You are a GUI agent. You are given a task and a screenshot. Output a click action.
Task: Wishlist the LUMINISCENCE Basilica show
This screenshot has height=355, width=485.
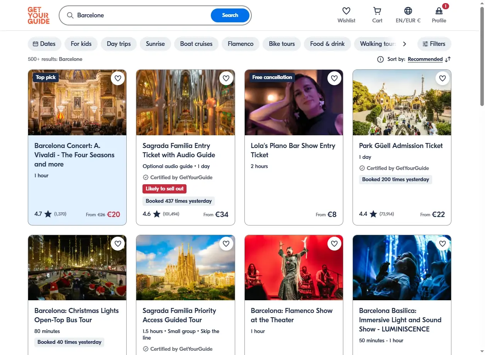coord(443,244)
